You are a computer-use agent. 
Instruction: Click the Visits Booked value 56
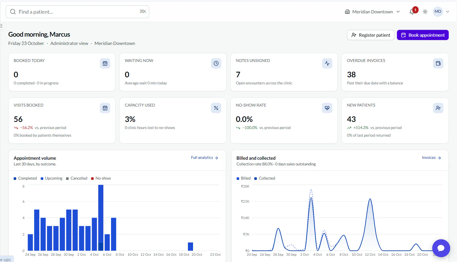(18, 119)
